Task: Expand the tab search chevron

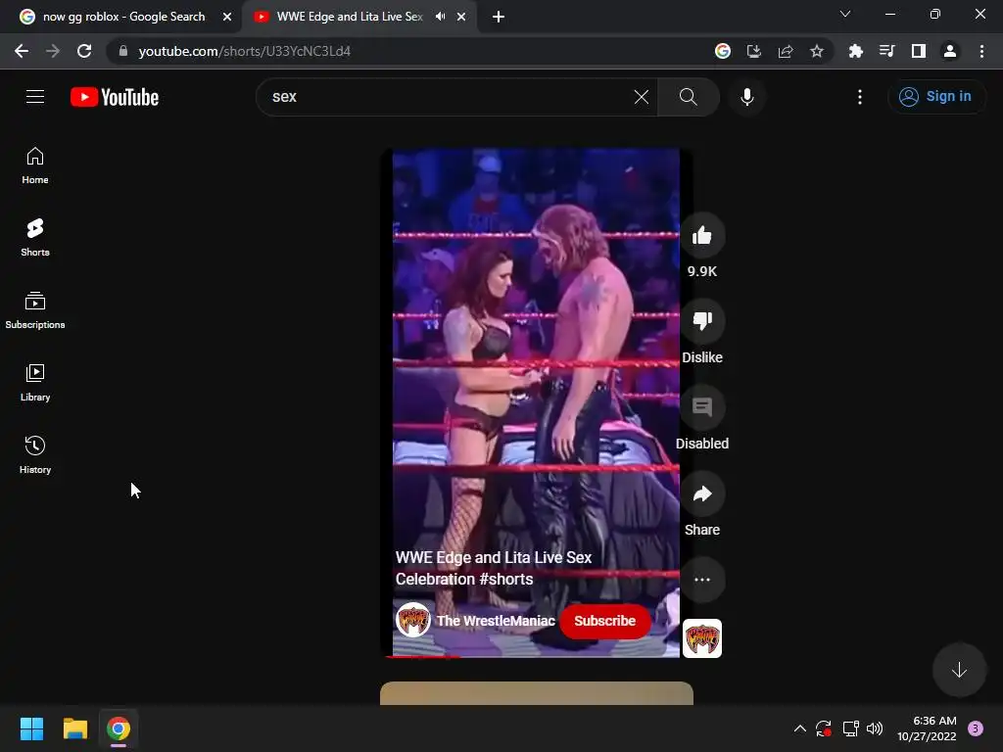Action: tap(845, 14)
